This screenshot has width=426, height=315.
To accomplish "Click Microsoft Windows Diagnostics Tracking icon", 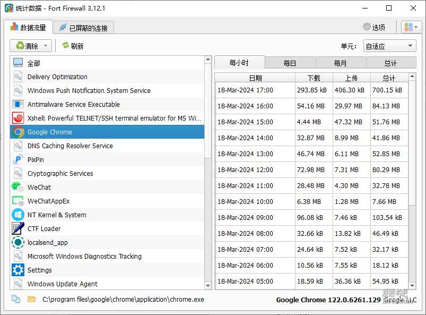I will click(x=18, y=256).
